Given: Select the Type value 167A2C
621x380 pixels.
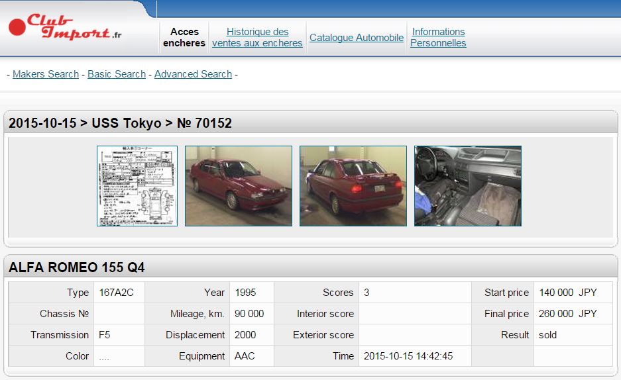Looking at the screenshot, I should [117, 293].
